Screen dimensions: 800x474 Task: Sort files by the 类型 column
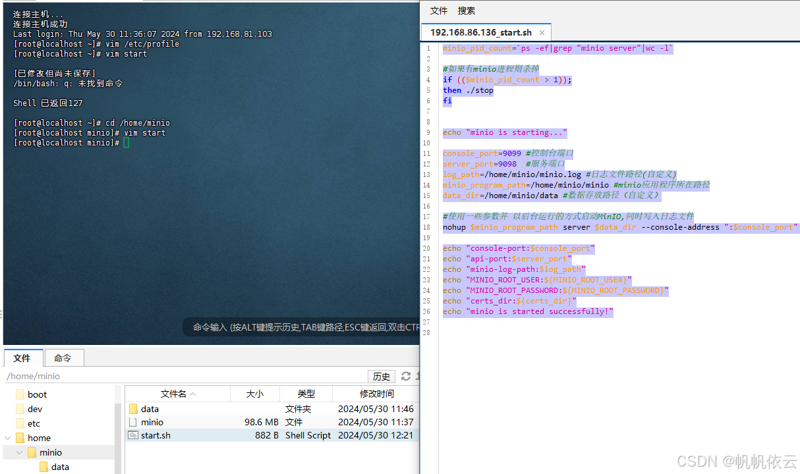click(306, 394)
